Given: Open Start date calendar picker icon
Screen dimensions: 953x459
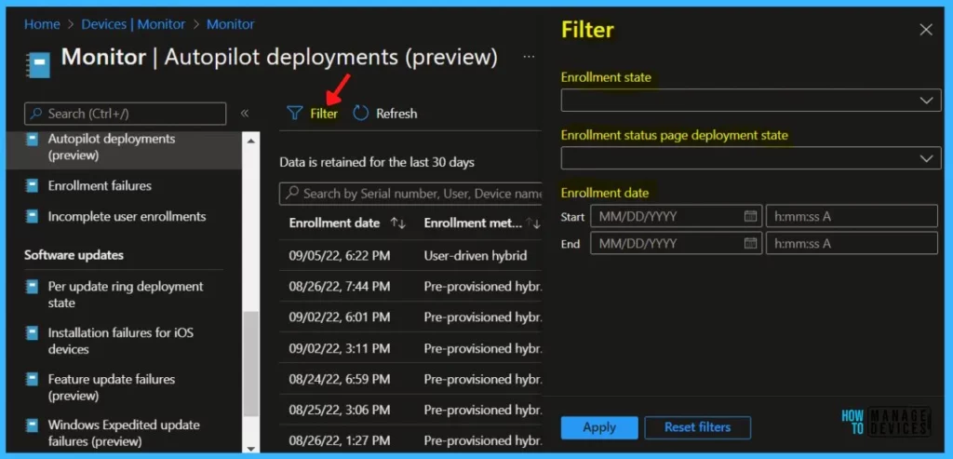Looking at the screenshot, I should (x=751, y=216).
